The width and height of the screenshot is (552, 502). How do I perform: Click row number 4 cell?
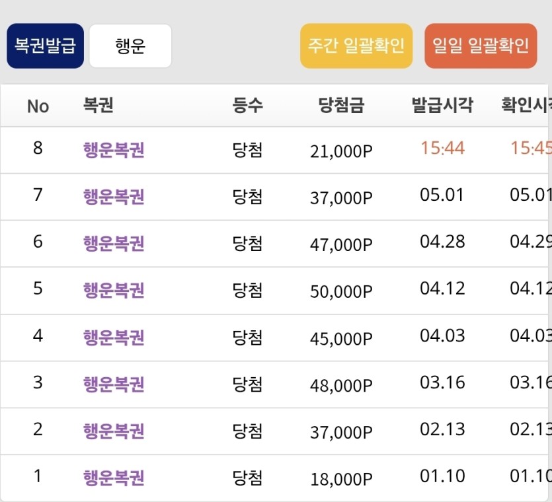[x=38, y=336]
